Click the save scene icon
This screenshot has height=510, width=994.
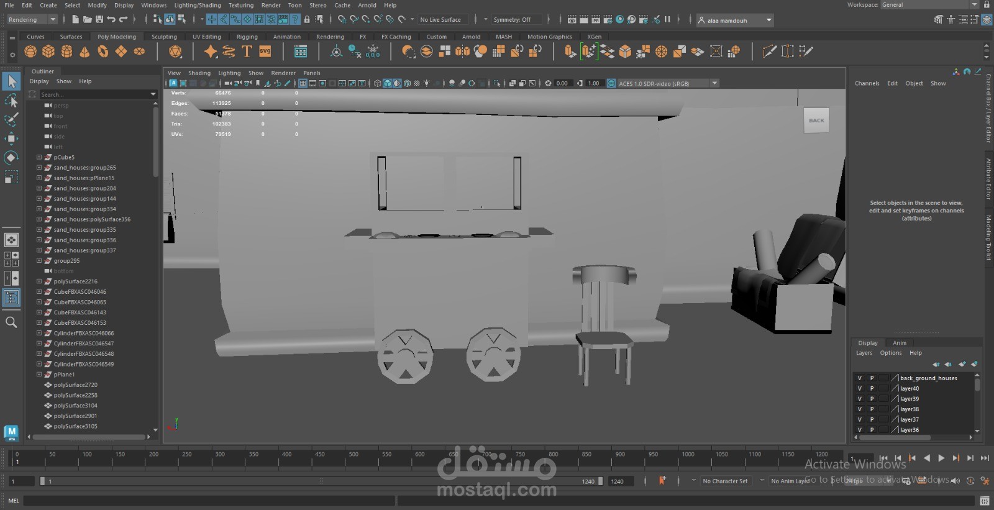point(99,20)
